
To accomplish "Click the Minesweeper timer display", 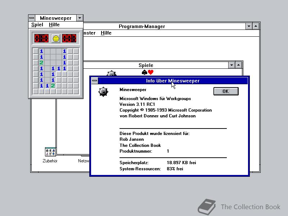I will [x=69, y=39].
